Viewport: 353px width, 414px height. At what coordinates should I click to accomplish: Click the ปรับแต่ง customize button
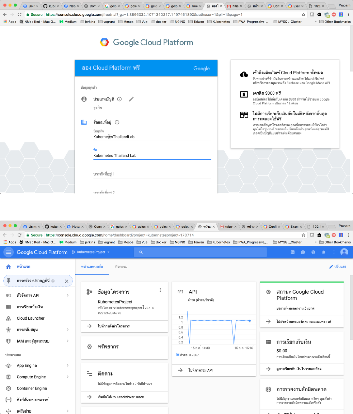click(x=338, y=267)
